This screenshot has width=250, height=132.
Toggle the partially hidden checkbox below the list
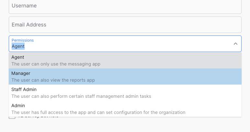pos(12,117)
